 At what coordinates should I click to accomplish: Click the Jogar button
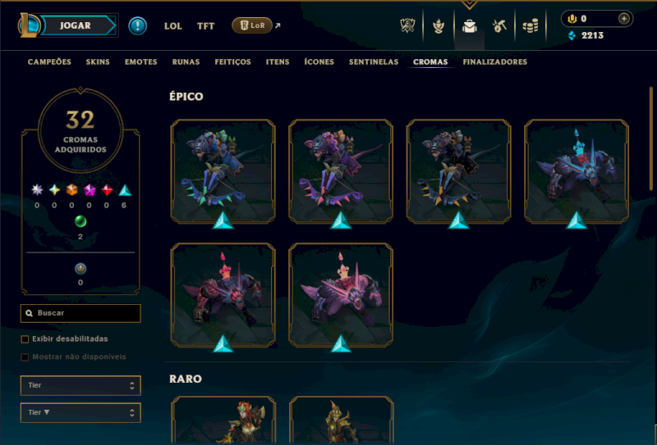(77, 25)
